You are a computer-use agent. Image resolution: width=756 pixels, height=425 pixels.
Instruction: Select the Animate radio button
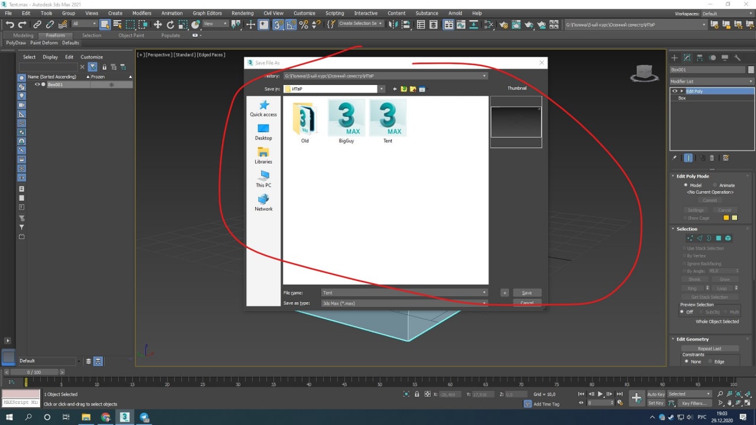tap(715, 185)
